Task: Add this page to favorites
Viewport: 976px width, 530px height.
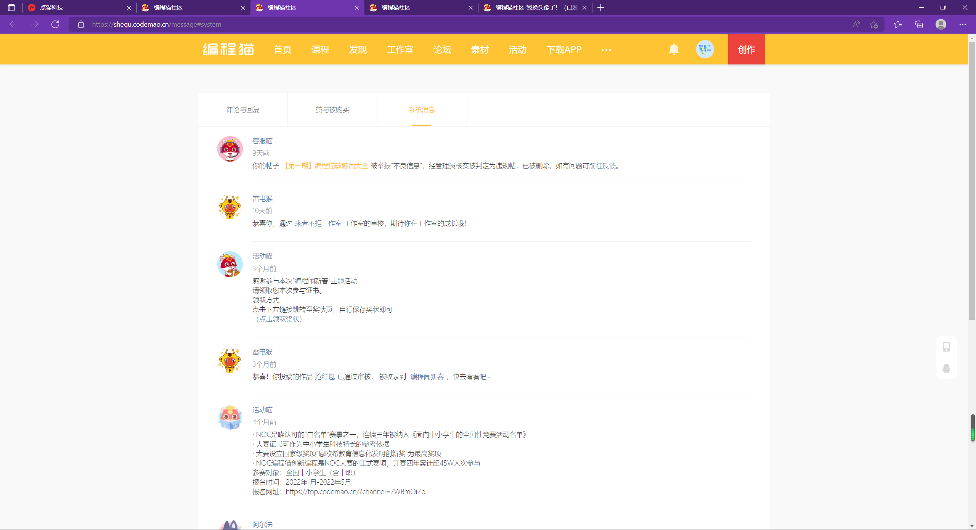Action: [874, 24]
